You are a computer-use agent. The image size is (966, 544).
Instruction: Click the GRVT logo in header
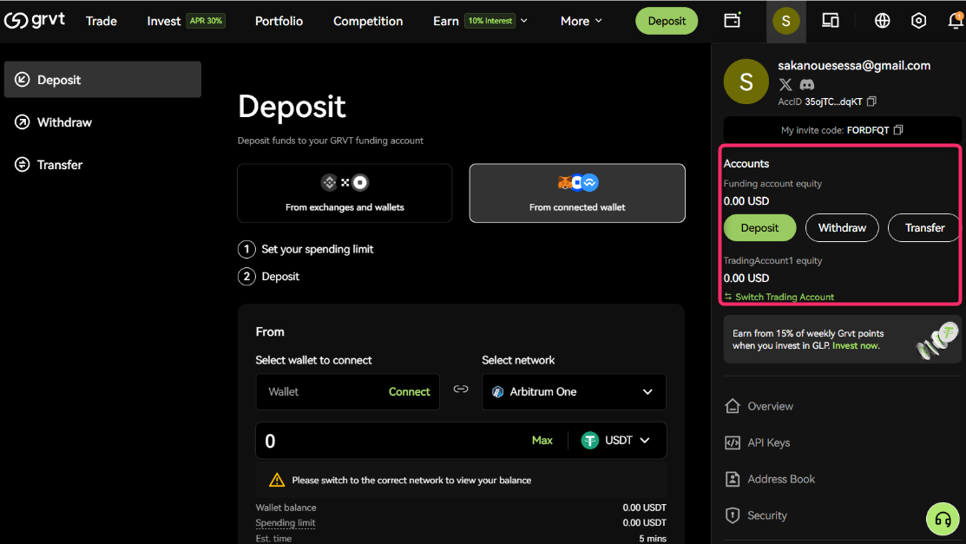coord(35,20)
